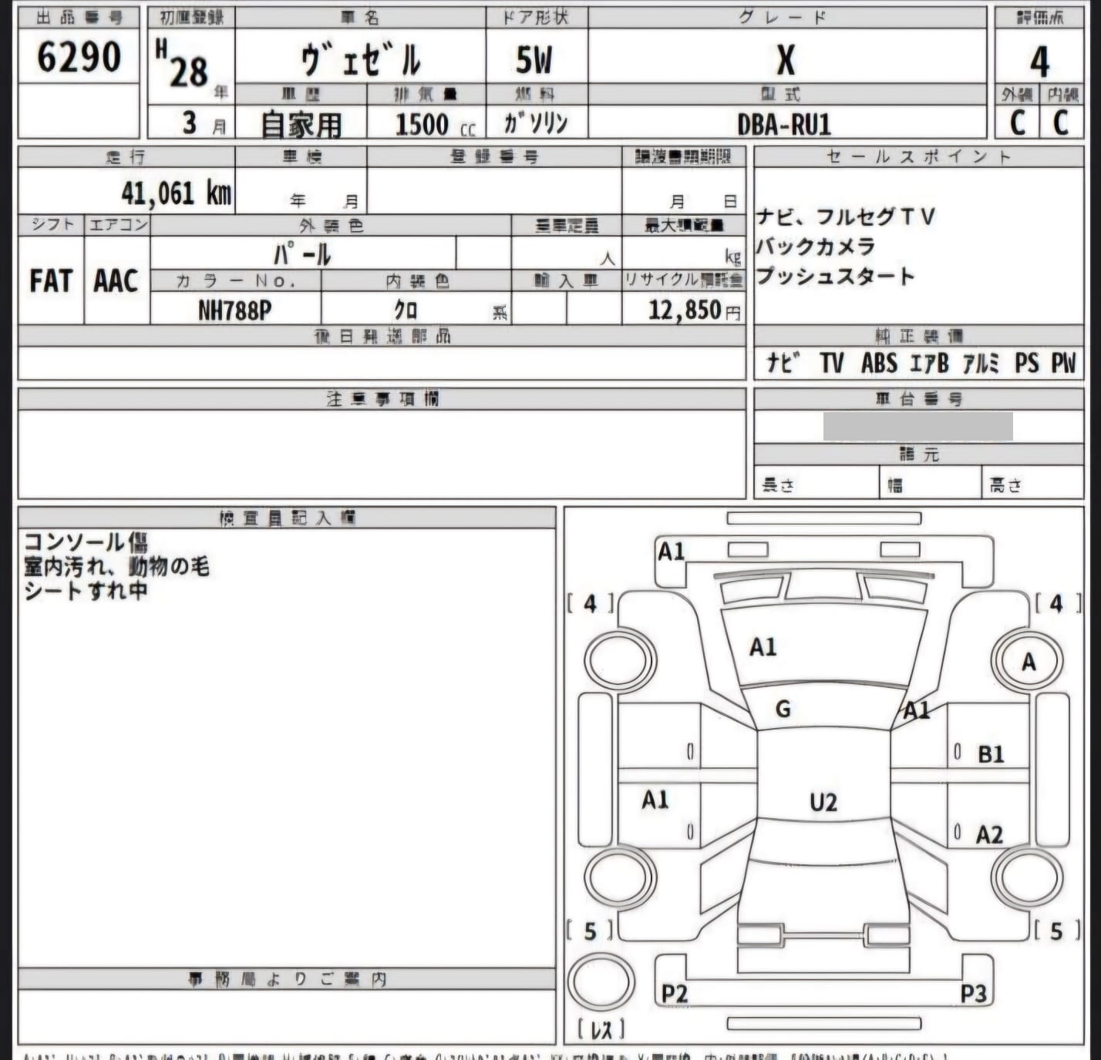Select shift type FAT

[51, 280]
